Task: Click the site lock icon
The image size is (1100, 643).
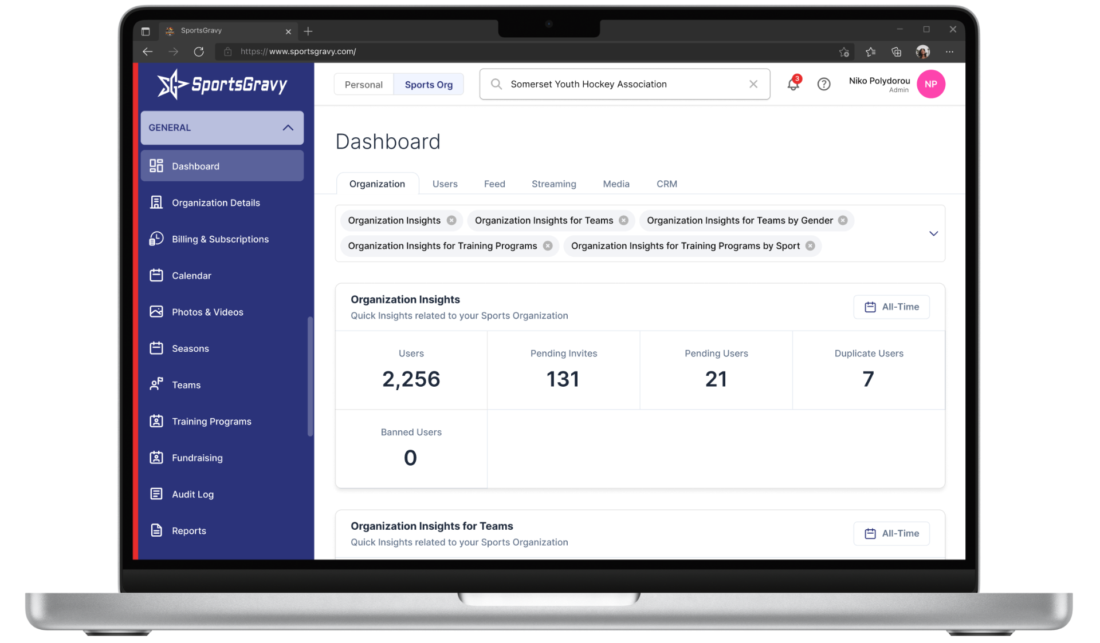Action: [x=227, y=51]
